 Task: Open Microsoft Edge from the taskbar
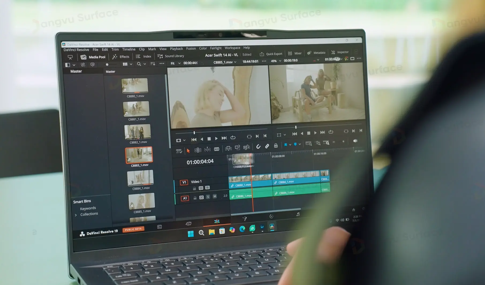tap(242, 229)
